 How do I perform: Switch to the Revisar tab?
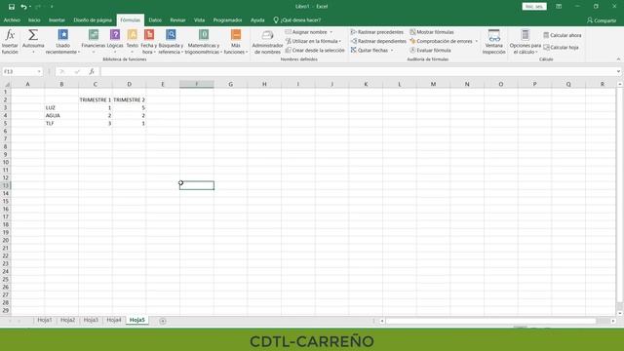coord(177,19)
